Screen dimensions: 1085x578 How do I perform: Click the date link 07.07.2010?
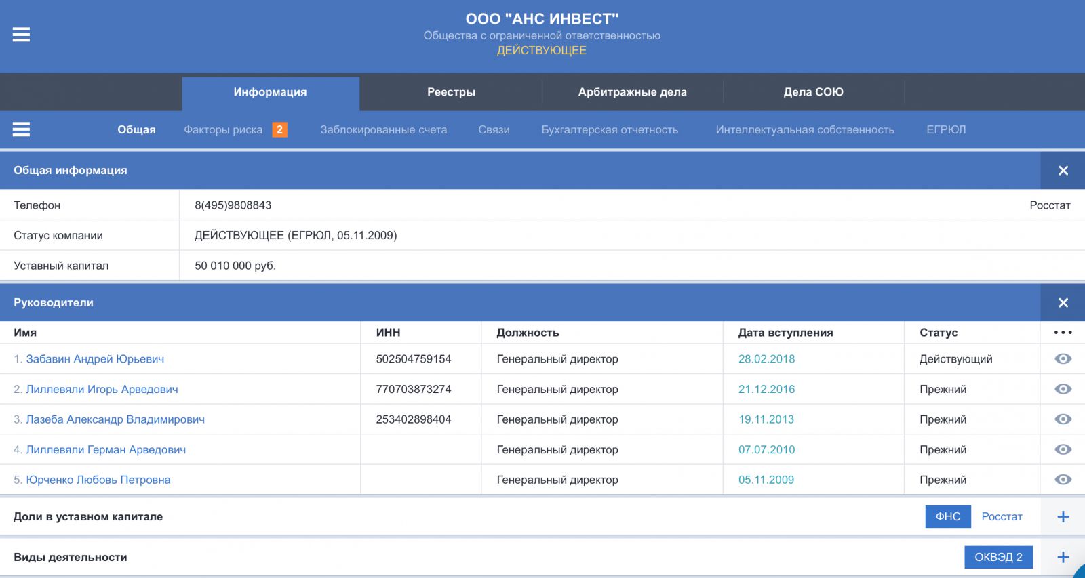[x=766, y=449]
